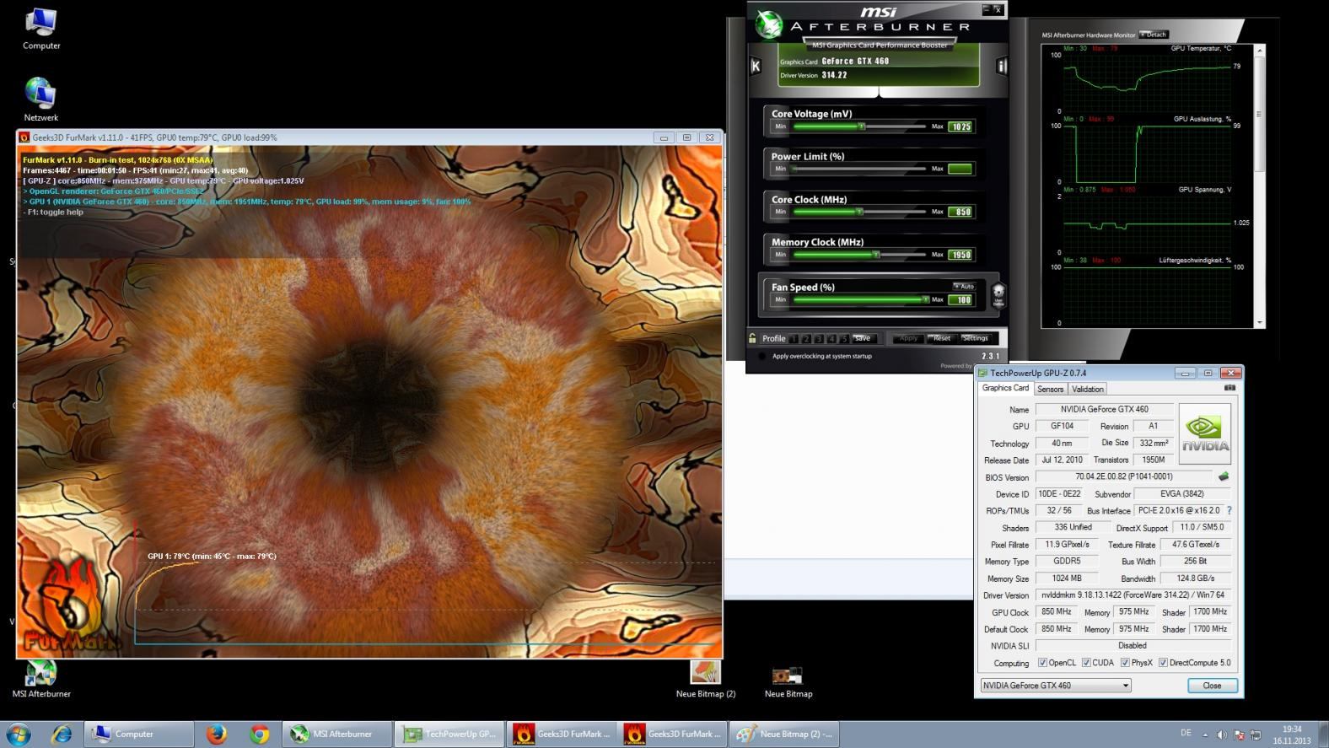Switch to Neue Bitmap (2) Paint taskbar button
Viewport: 1329px width, 748px height.
coord(784,734)
